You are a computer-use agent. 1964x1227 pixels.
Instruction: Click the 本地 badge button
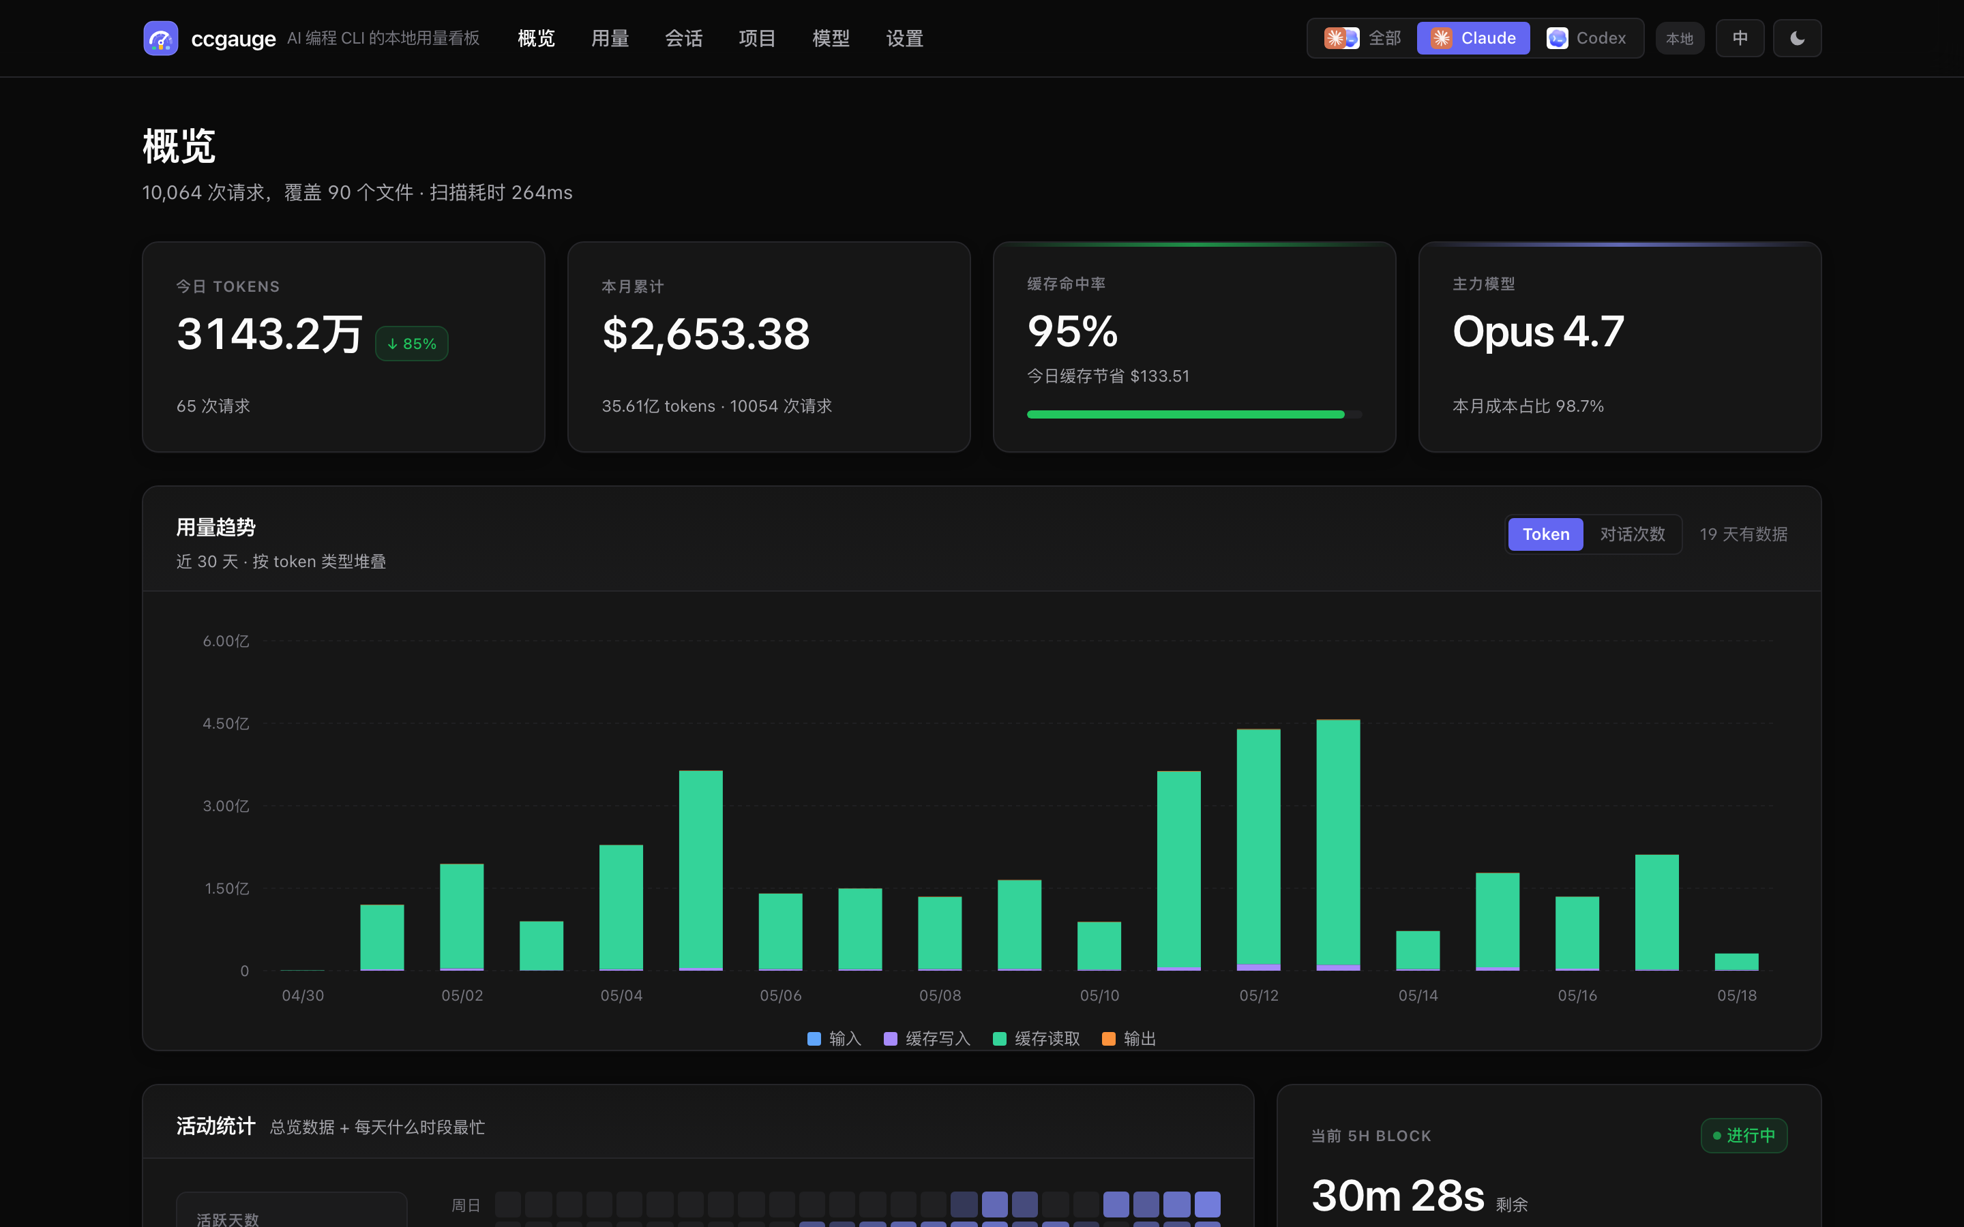click(1679, 38)
